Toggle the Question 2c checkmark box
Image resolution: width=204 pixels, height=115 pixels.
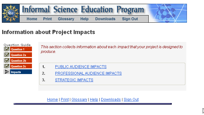(x=7, y=66)
